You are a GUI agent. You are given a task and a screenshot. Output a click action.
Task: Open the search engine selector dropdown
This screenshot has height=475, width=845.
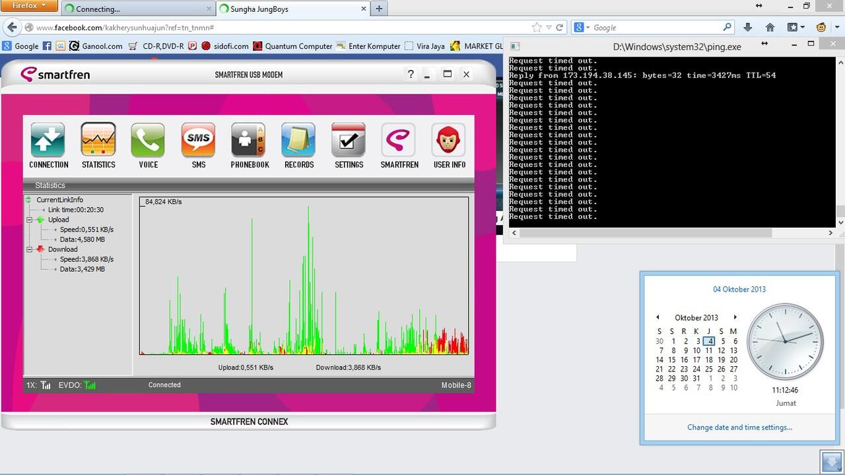coord(582,28)
